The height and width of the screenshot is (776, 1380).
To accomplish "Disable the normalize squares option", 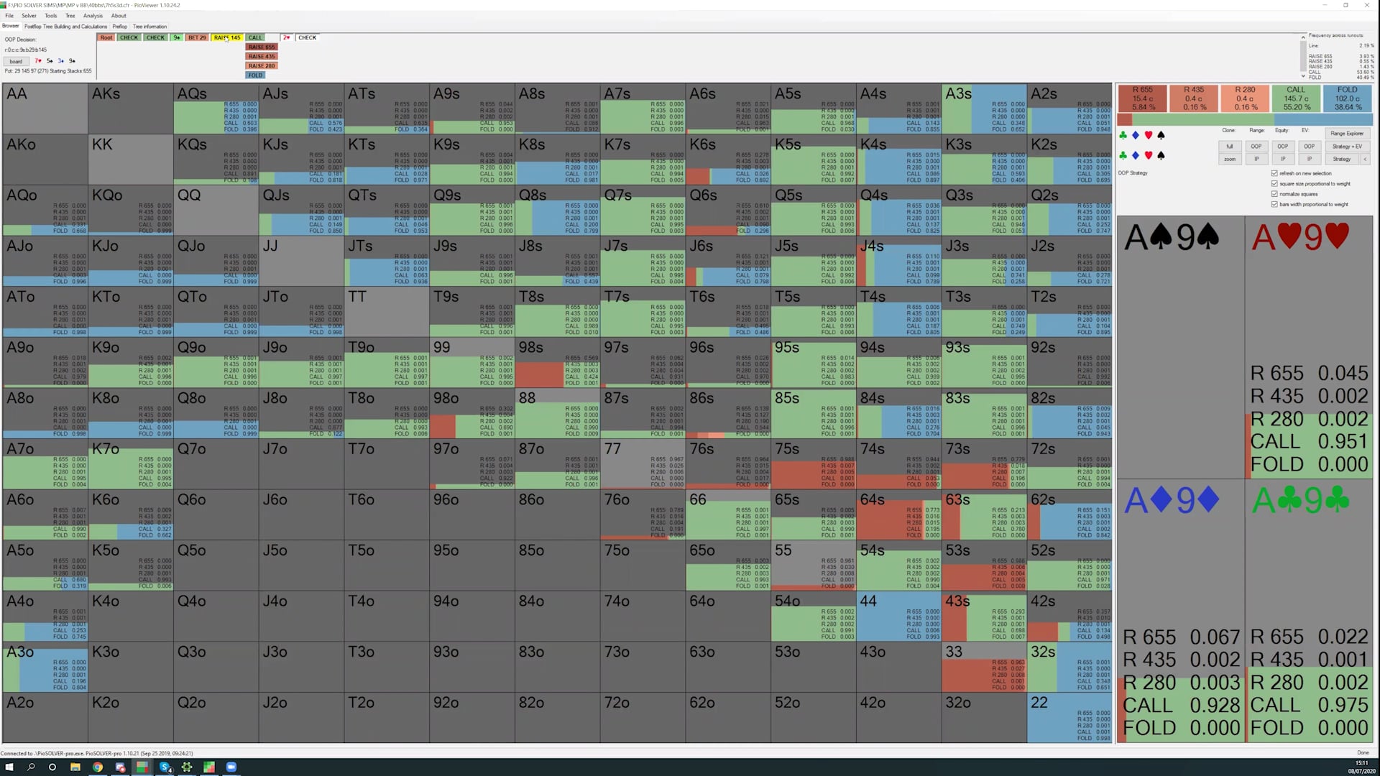I will pyautogui.click(x=1274, y=194).
